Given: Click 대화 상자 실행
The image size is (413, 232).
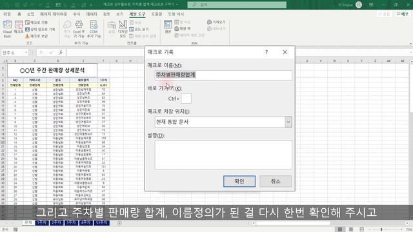Looking at the screenshot, I should [x=143, y=36].
